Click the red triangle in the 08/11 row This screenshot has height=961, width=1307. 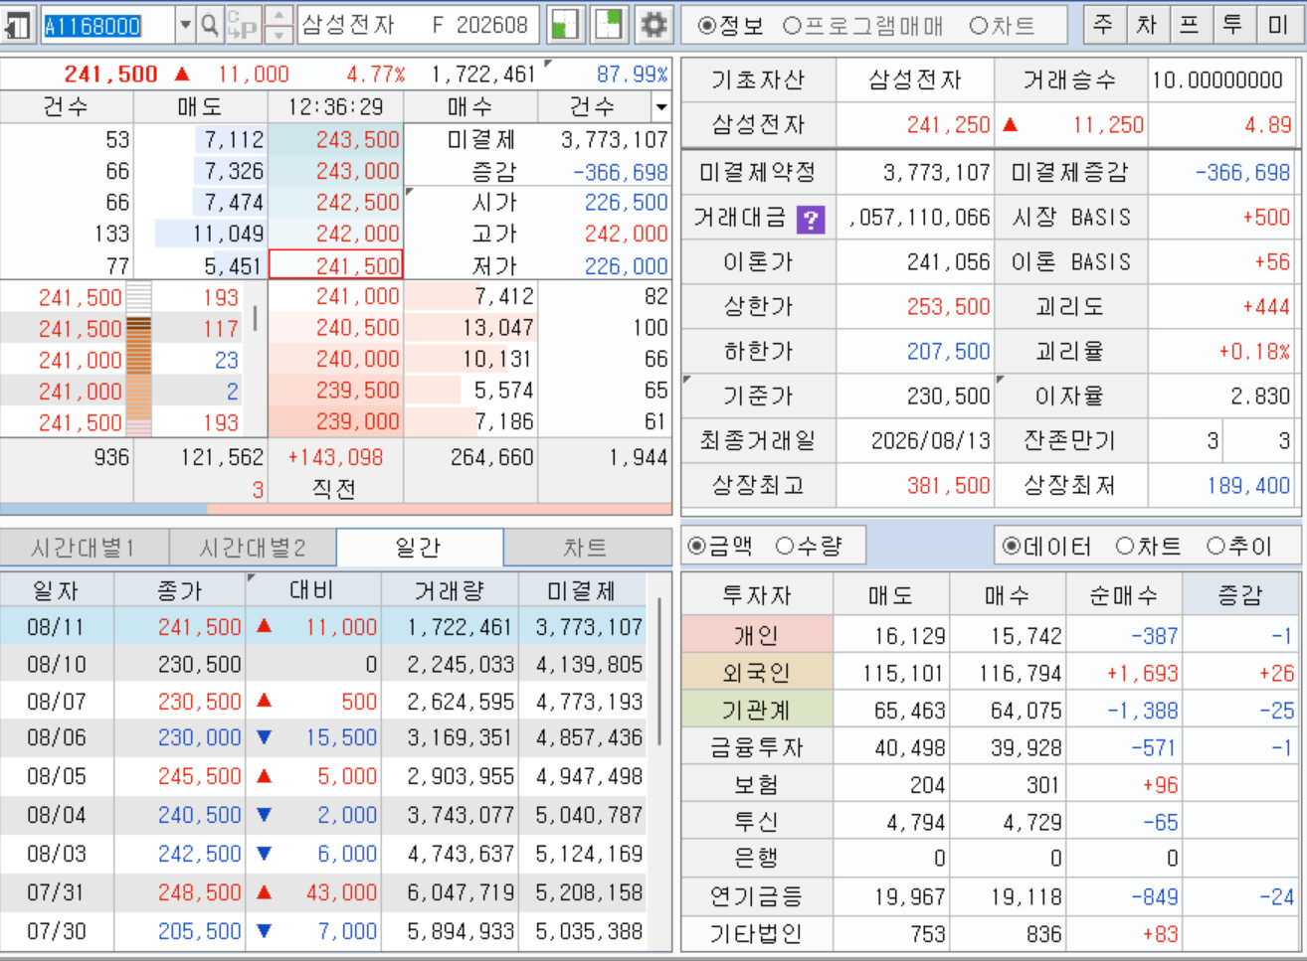click(x=265, y=627)
